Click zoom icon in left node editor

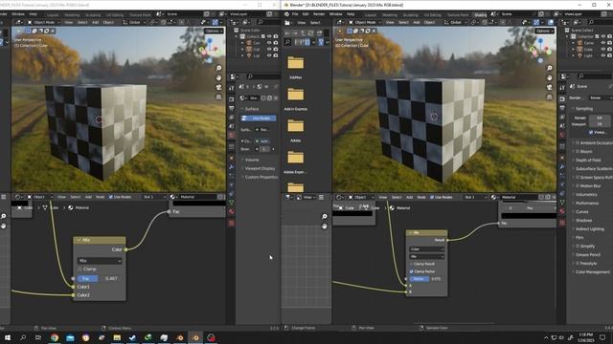coord(4,216)
